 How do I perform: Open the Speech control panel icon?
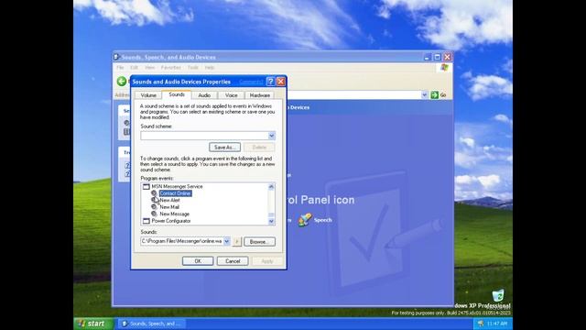point(315,220)
